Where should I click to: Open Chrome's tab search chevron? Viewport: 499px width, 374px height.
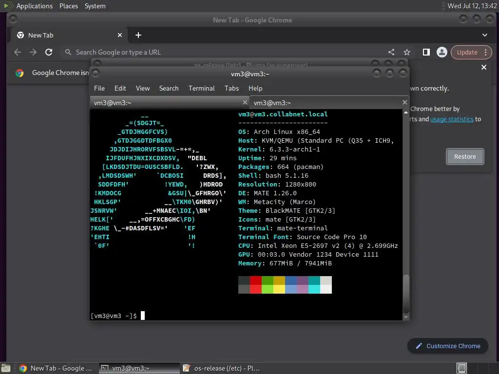[x=485, y=35]
